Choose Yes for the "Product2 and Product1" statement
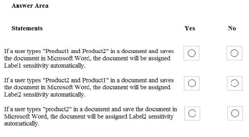The width and height of the screenshot is (249, 137). tap(192, 83)
